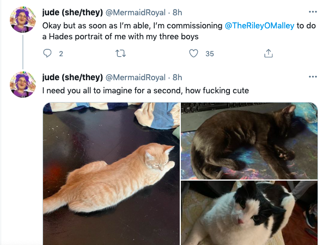Like the tweet with the heart icon
Screen dimensions: 323x245
[193, 53]
